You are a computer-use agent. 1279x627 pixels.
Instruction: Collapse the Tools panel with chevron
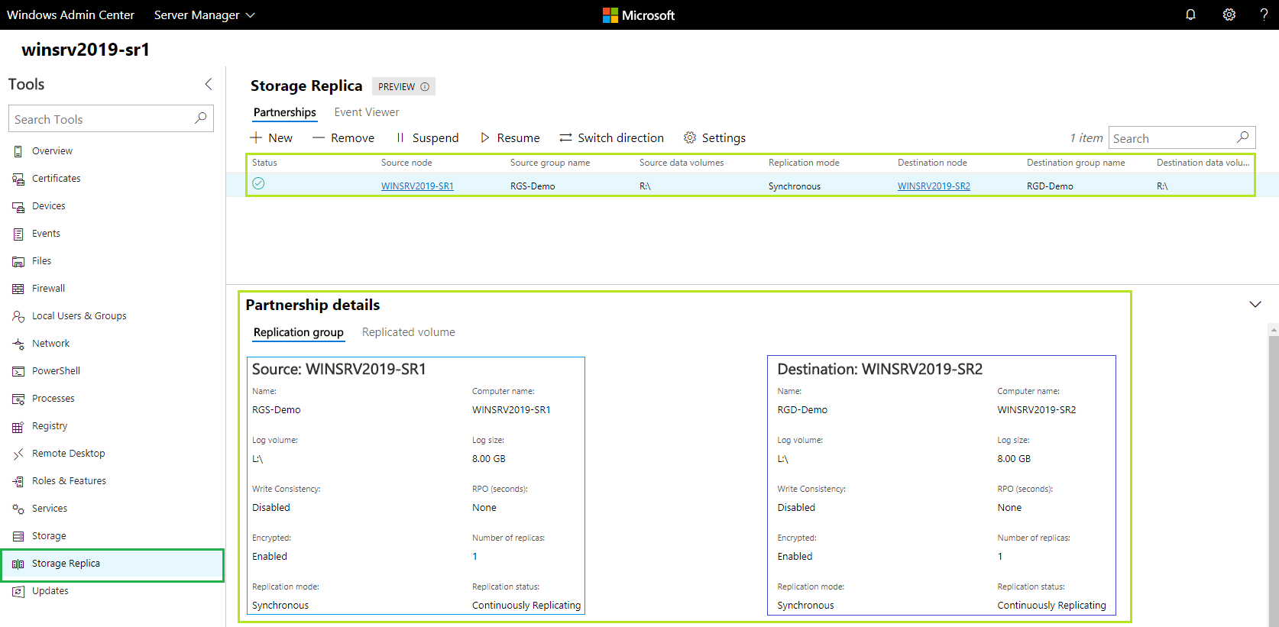pyautogui.click(x=209, y=84)
